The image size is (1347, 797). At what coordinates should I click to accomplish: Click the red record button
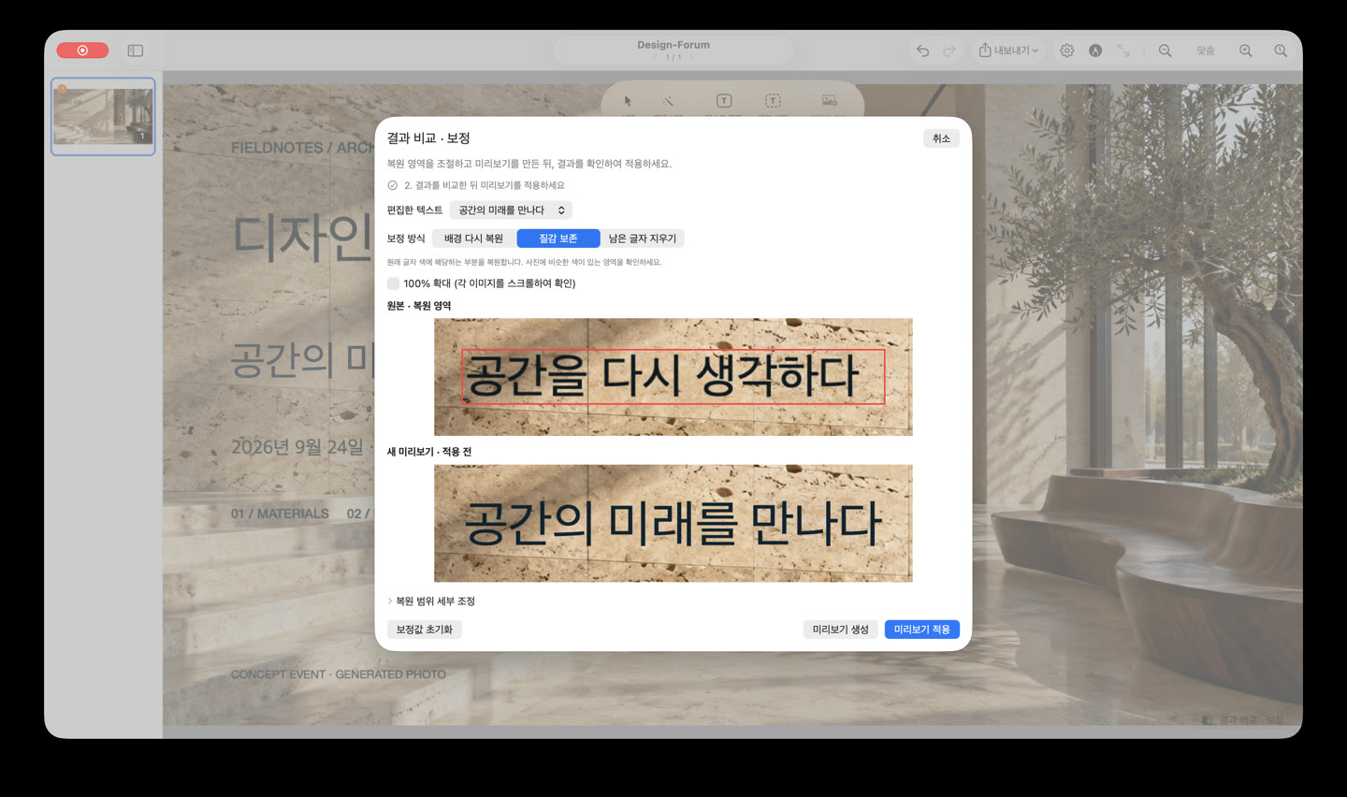pyautogui.click(x=82, y=51)
